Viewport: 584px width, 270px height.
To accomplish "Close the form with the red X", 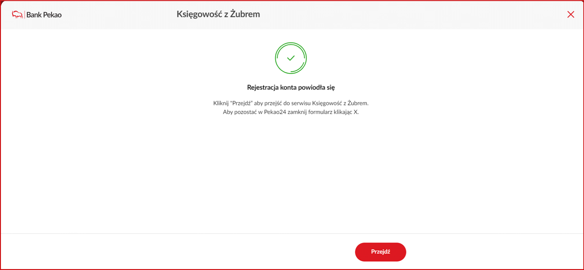I will 571,14.
